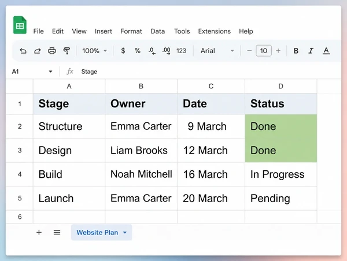This screenshot has height=261, width=347.
Task: Add a new sheet with plus icon
Action: tap(39, 232)
